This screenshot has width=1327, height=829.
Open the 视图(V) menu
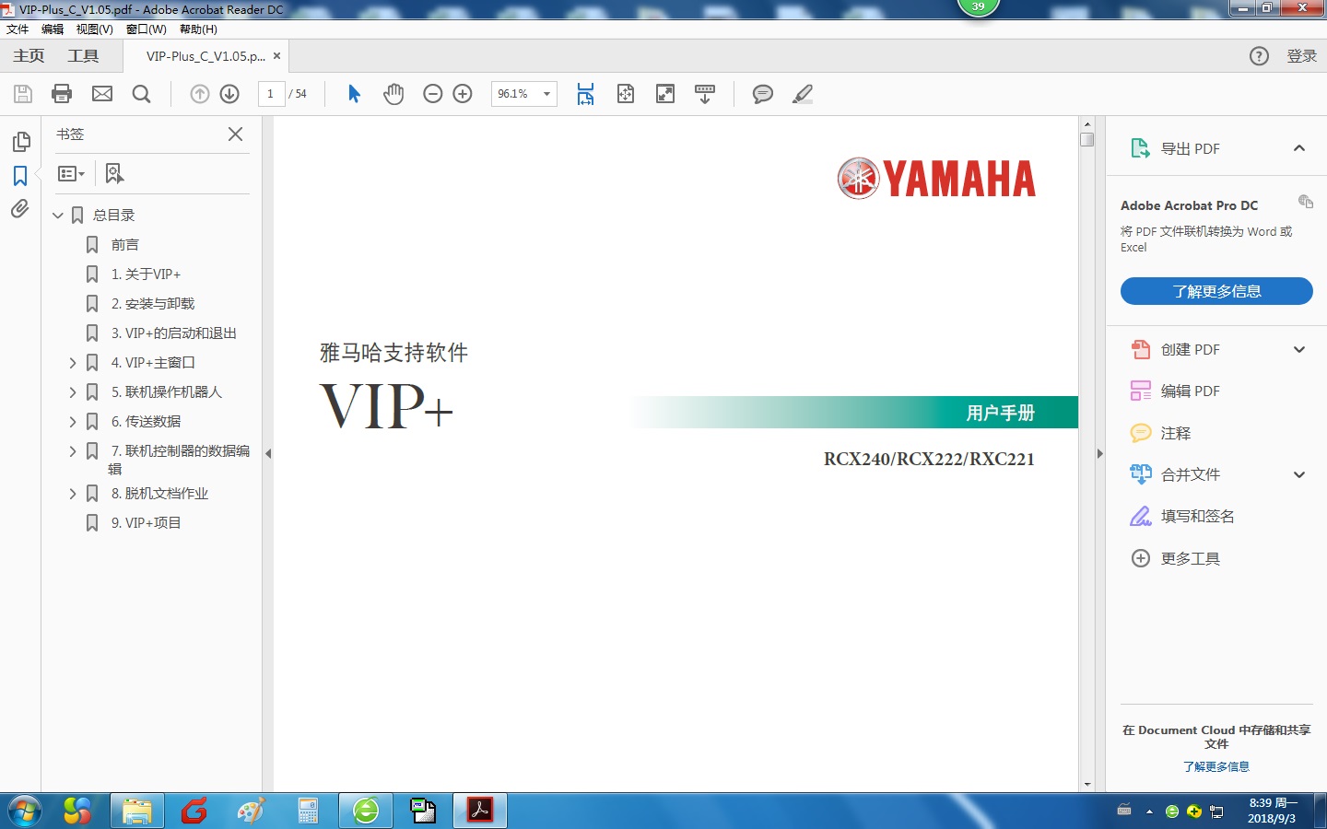point(94,29)
